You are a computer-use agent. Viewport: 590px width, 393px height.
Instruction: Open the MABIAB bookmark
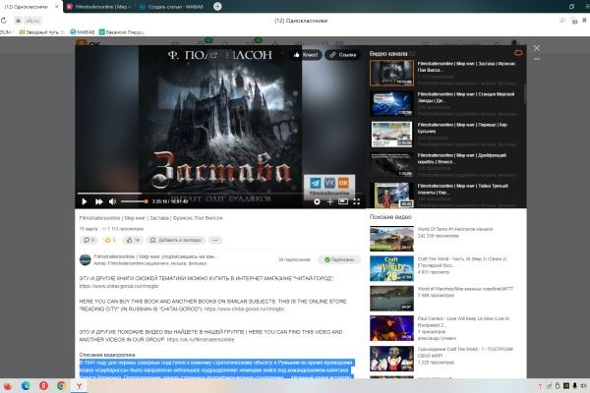point(83,32)
